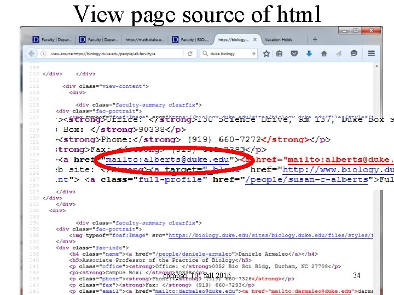Open the downloads arrow icon
394x295 pixels.
[309, 54]
